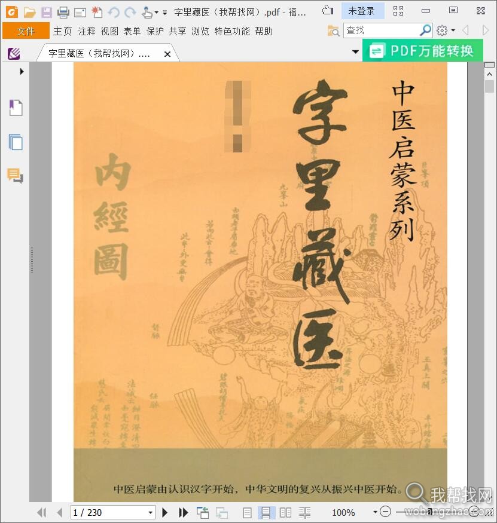Jump to the last page
The width and height of the screenshot is (497, 523).
183,512
